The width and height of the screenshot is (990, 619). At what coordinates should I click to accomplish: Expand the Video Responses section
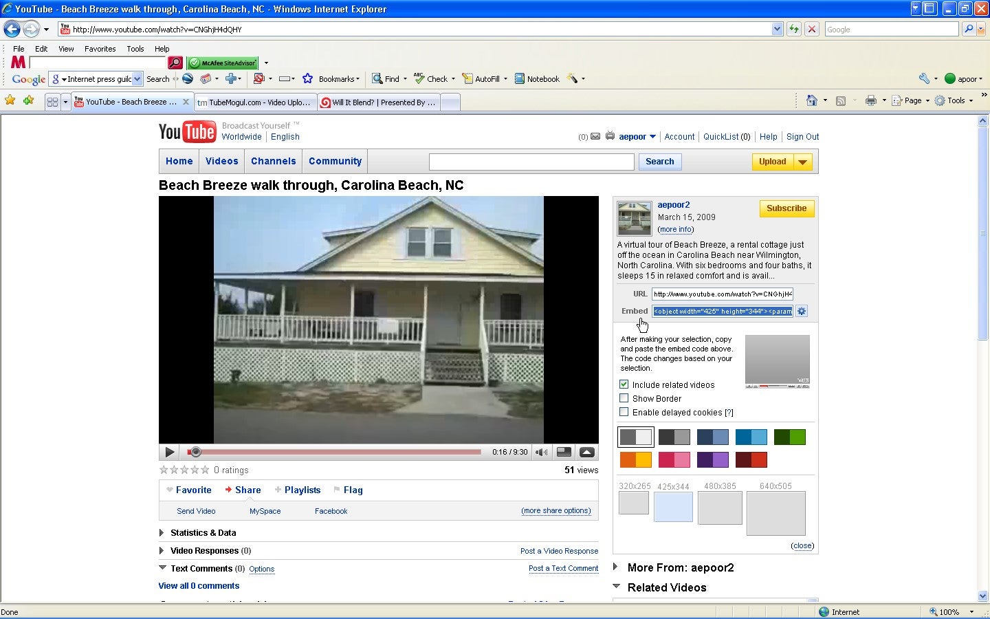(x=162, y=551)
